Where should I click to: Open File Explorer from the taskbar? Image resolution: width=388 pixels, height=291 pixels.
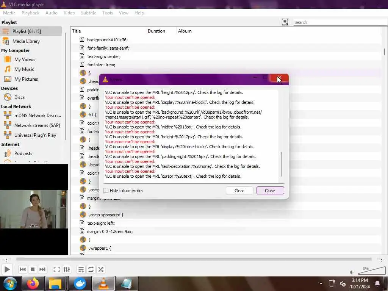(x=55, y=283)
